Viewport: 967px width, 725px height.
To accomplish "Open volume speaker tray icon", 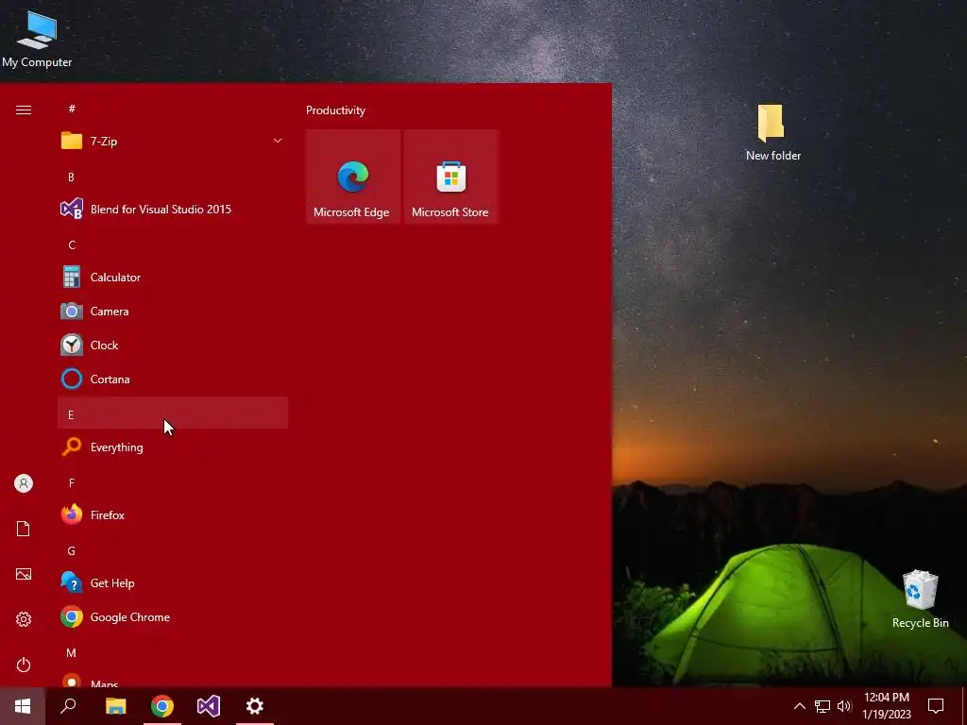I will tap(844, 706).
